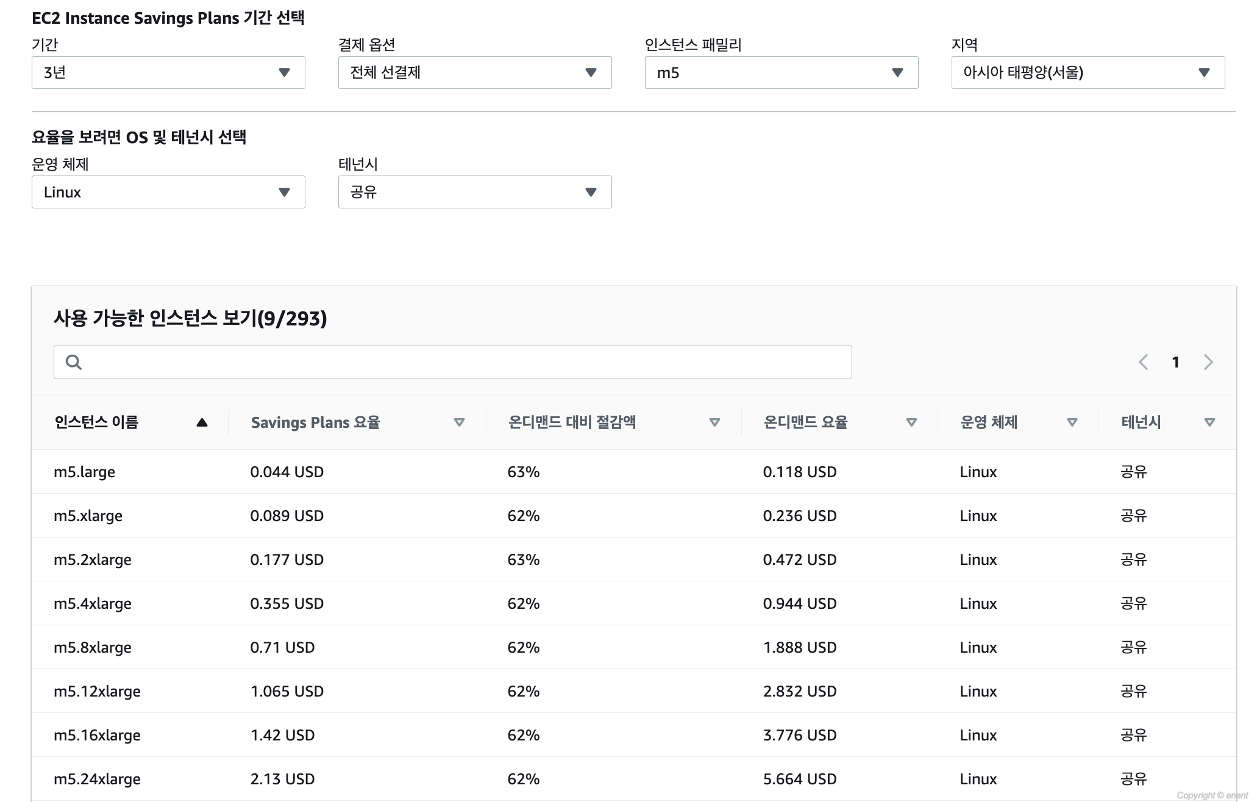Select the m5.24xlarge instance row

pos(98,779)
